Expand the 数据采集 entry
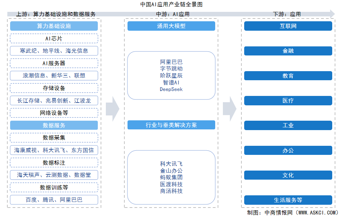The height and width of the screenshot is (218, 342). [54, 138]
